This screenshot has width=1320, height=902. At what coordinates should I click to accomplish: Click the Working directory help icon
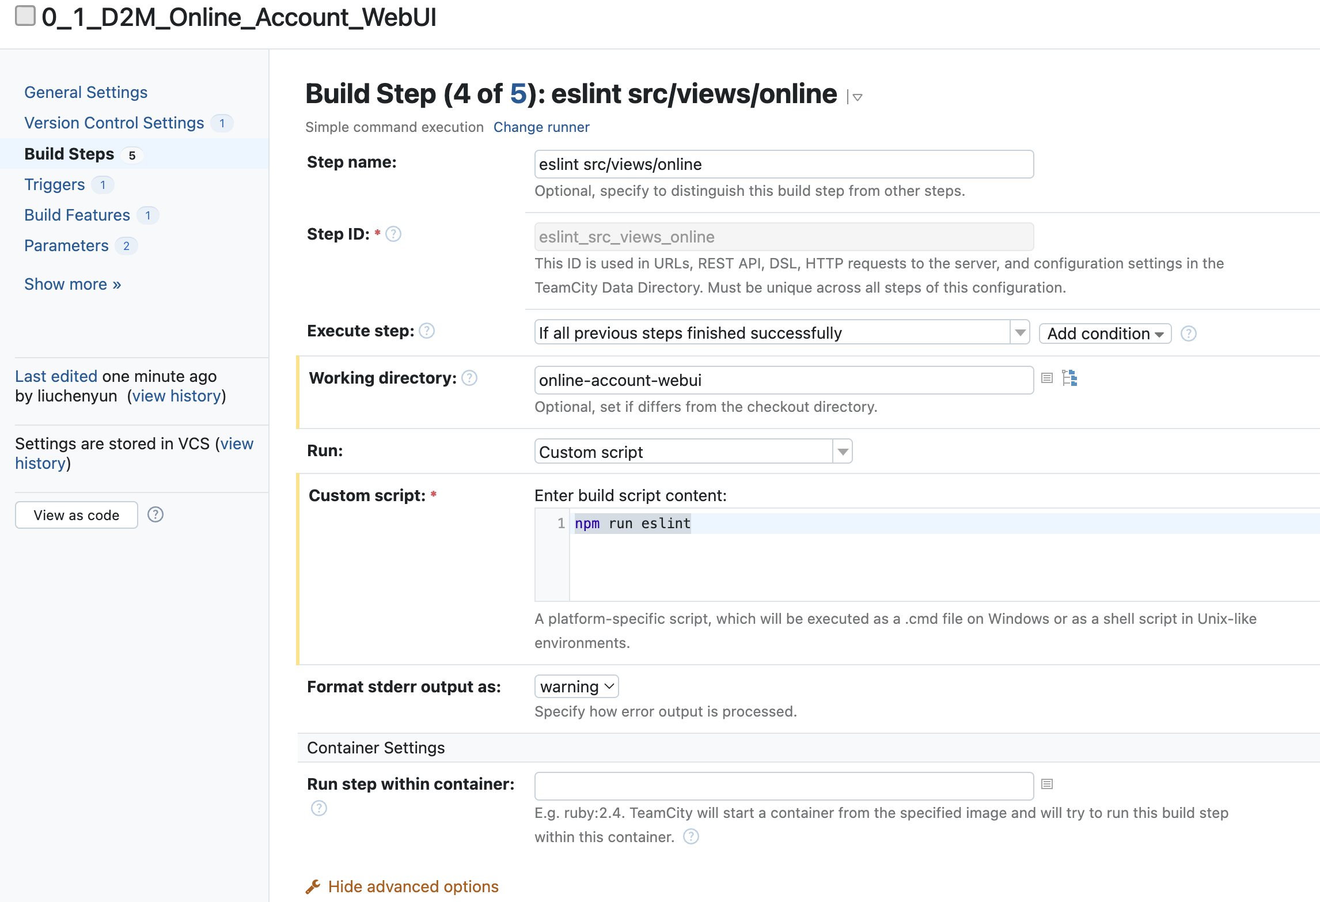pyautogui.click(x=469, y=378)
